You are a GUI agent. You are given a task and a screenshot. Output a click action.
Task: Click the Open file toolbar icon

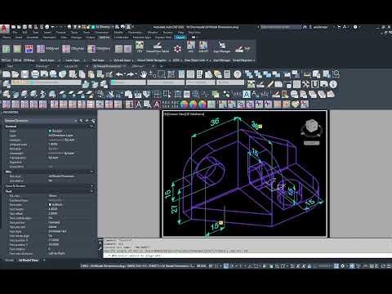pyautogui.click(x=16, y=74)
